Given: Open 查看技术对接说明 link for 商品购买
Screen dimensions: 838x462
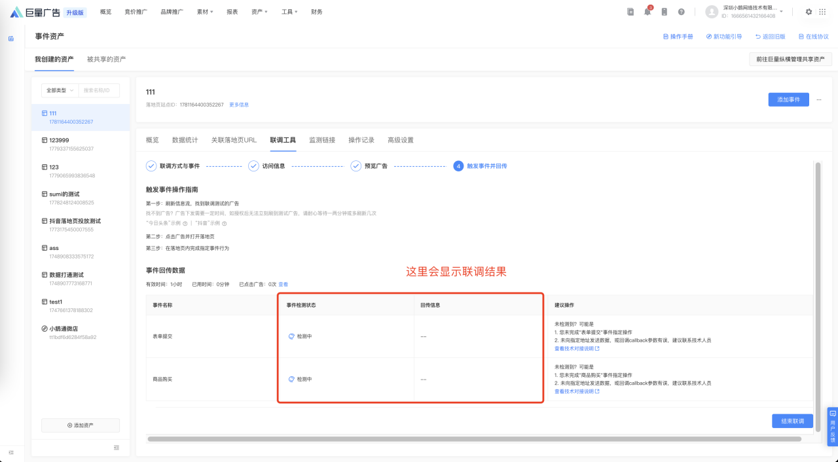Looking at the screenshot, I should pyautogui.click(x=577, y=391).
